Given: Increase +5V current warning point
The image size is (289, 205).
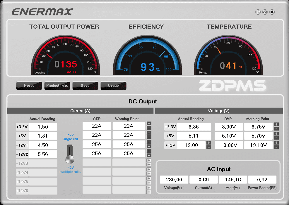Looking at the screenshot, I should [x=149, y=133].
